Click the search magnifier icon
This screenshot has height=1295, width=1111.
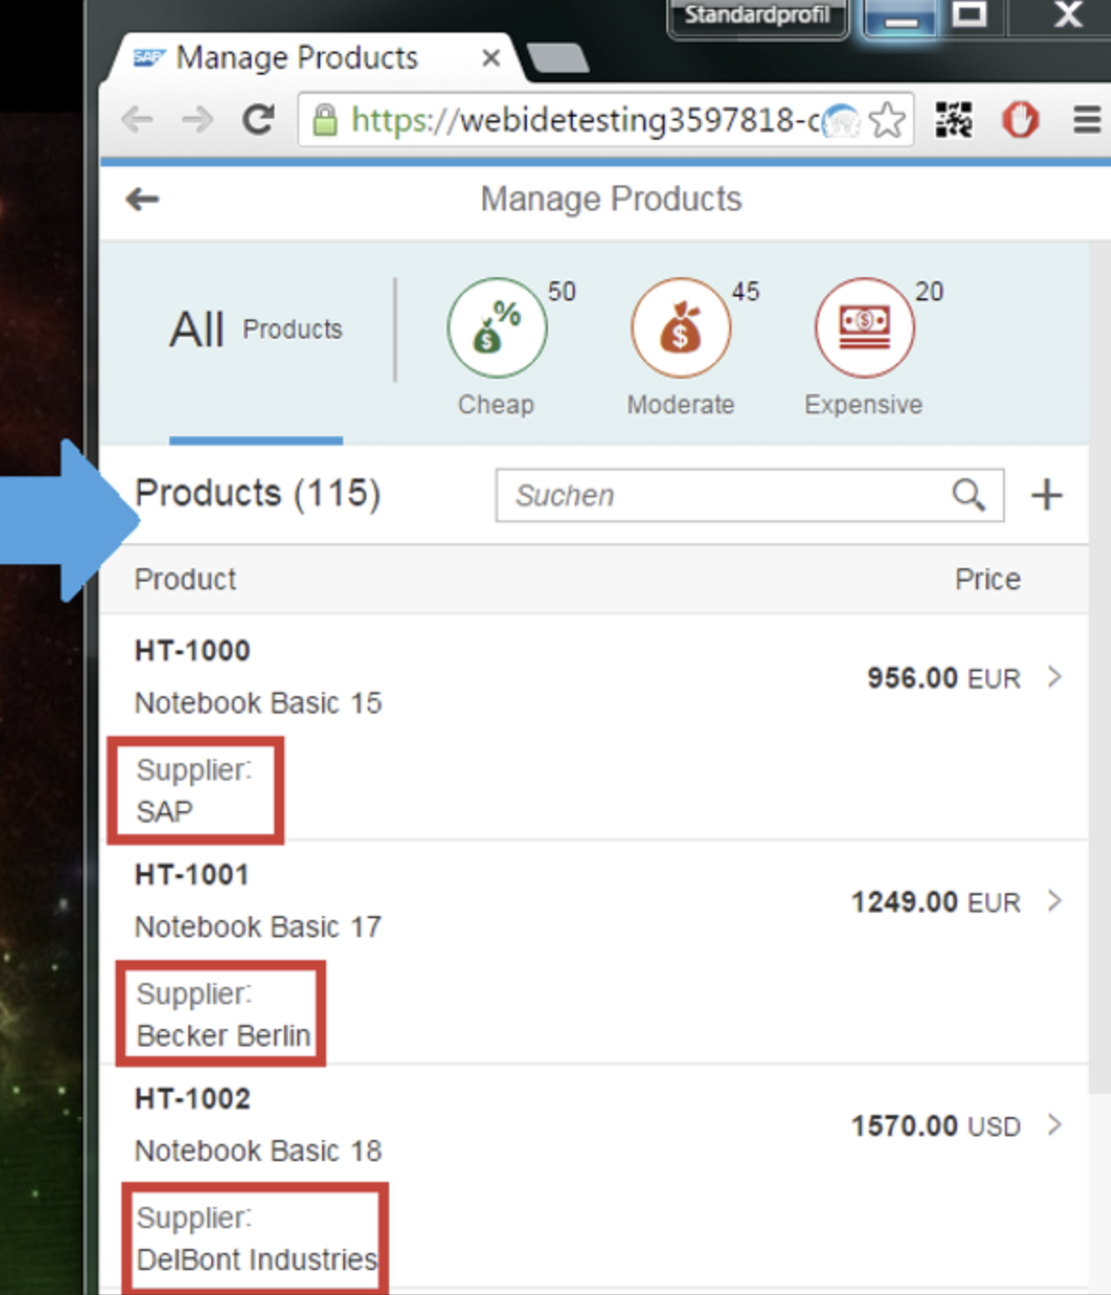point(969,495)
